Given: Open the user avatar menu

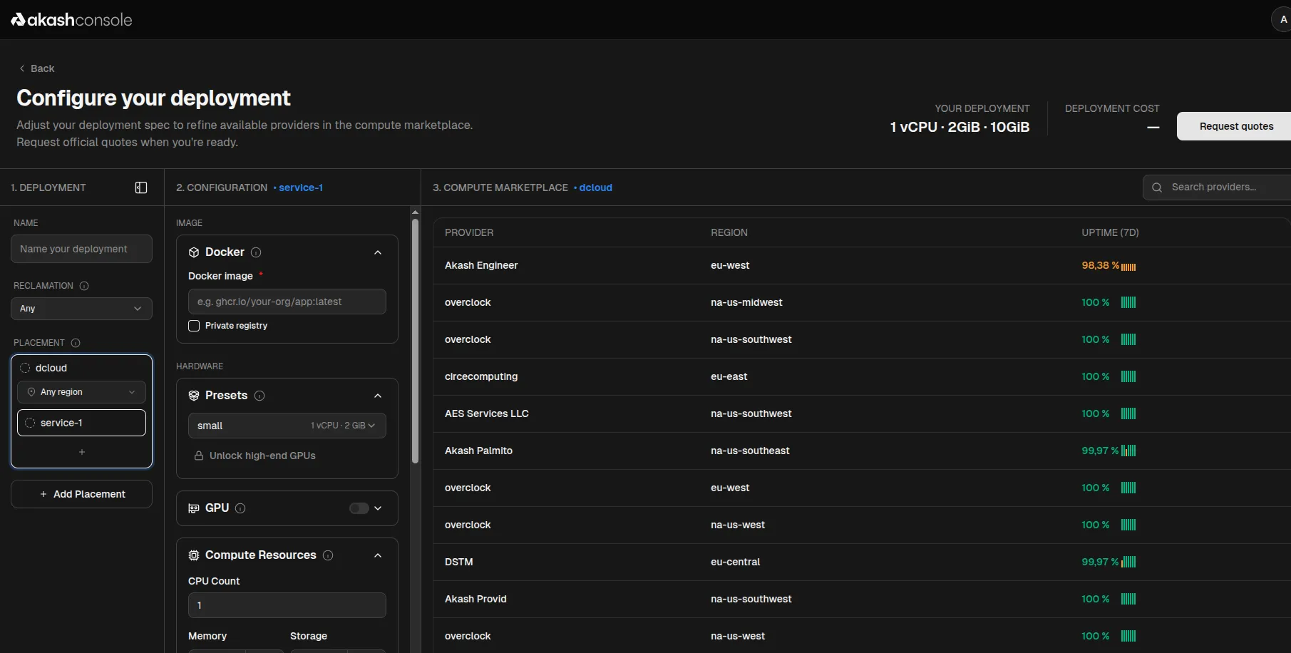Looking at the screenshot, I should coord(1282,19).
